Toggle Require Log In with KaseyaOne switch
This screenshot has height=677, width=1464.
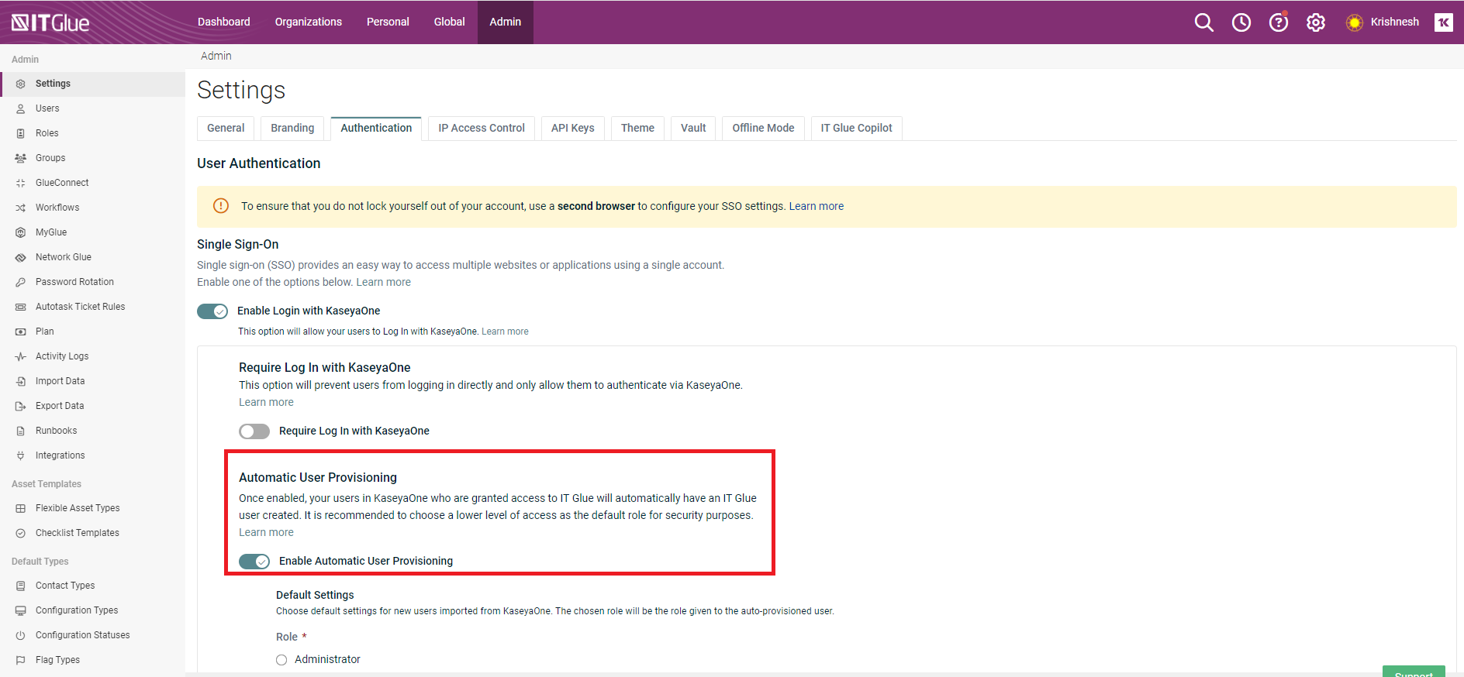[254, 431]
